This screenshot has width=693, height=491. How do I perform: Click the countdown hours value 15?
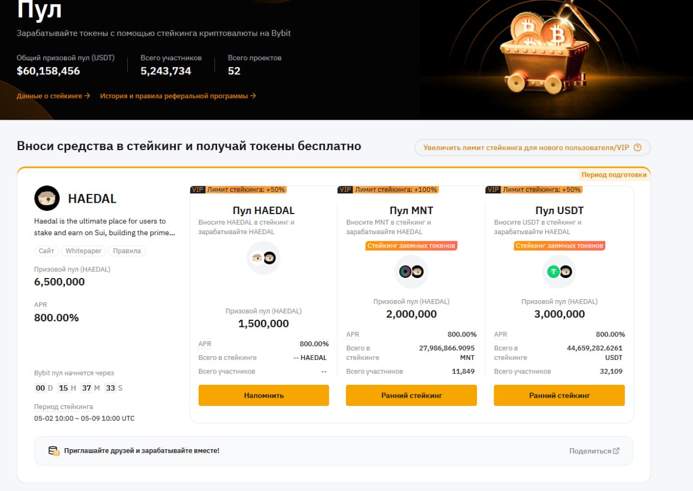point(63,388)
